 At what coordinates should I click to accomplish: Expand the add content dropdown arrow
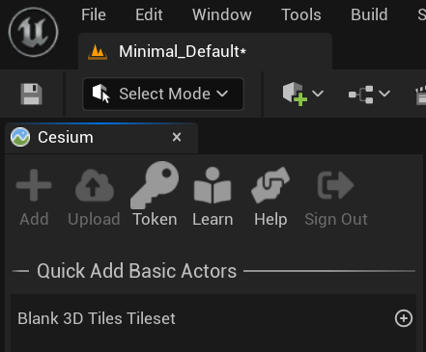(318, 94)
